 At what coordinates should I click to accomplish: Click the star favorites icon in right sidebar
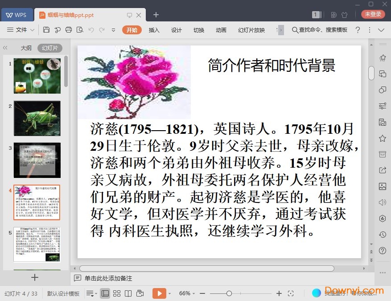(382, 138)
